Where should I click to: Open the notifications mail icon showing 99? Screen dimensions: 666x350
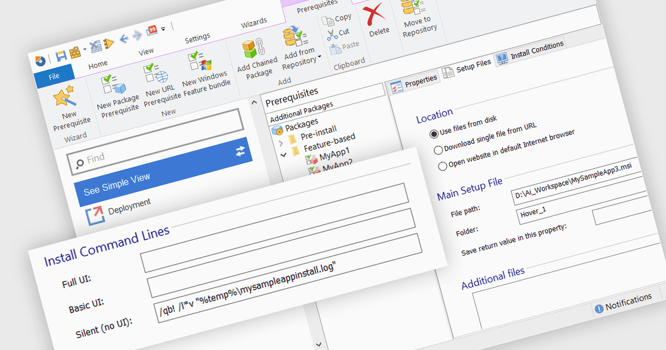click(152, 31)
